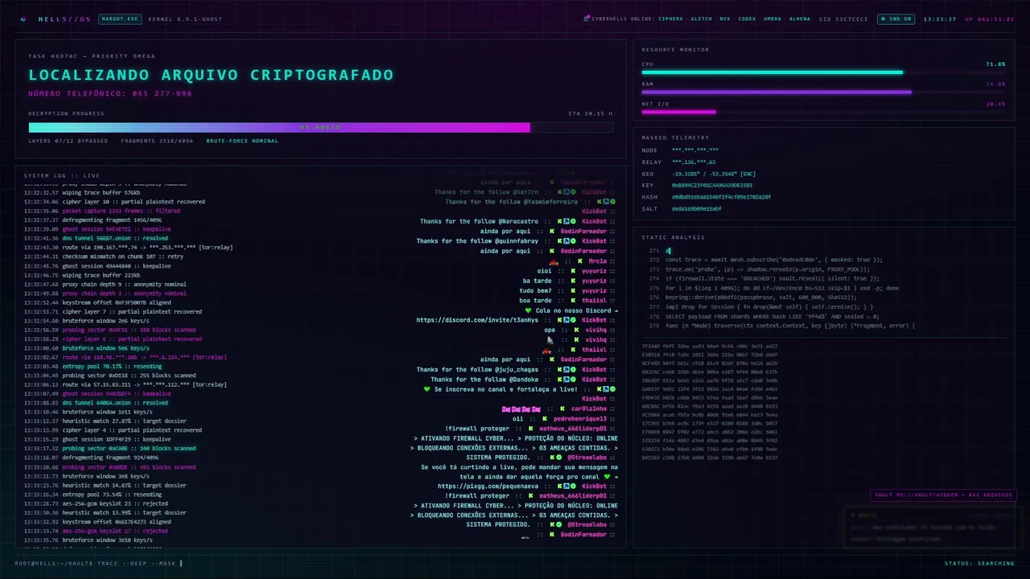Click the MARGOT.EXE badge
The height and width of the screenshot is (579, 1030).
[x=119, y=18]
